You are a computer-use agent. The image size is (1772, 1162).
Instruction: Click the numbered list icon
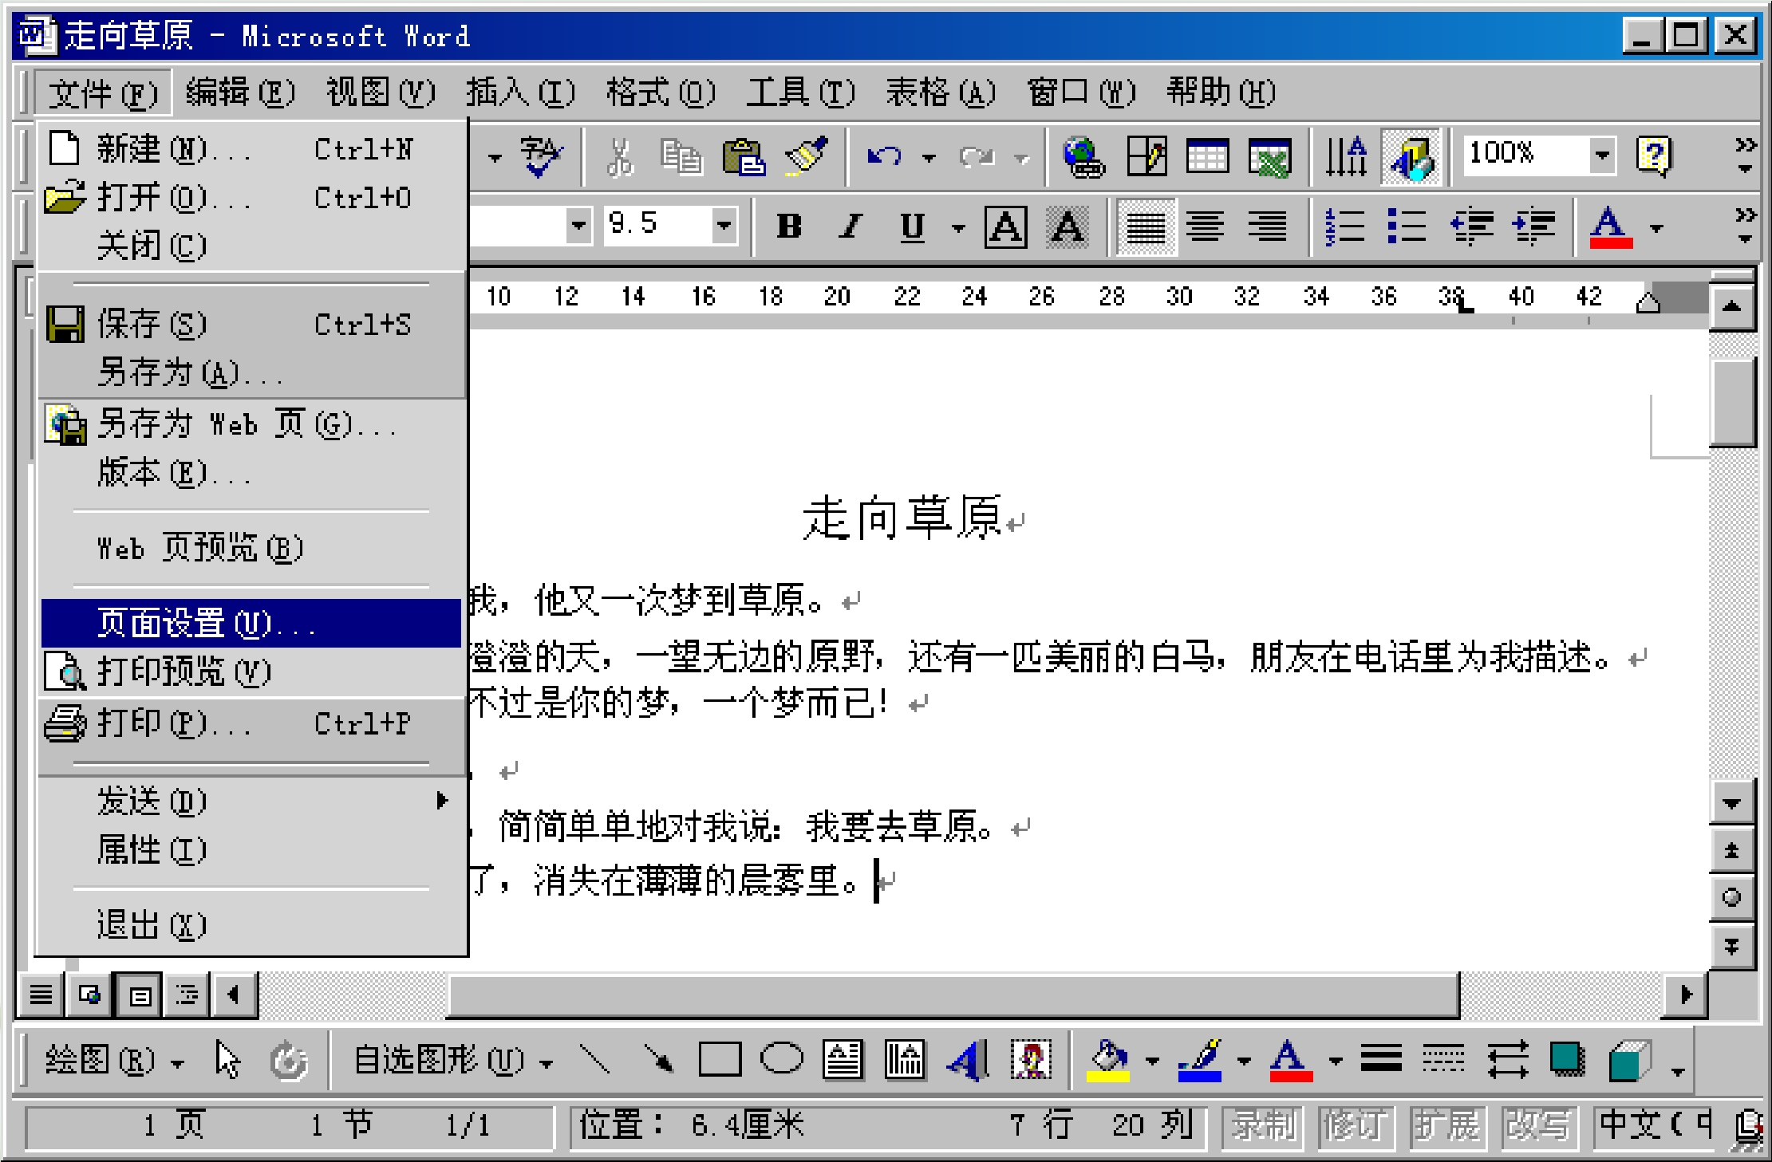tap(1344, 226)
